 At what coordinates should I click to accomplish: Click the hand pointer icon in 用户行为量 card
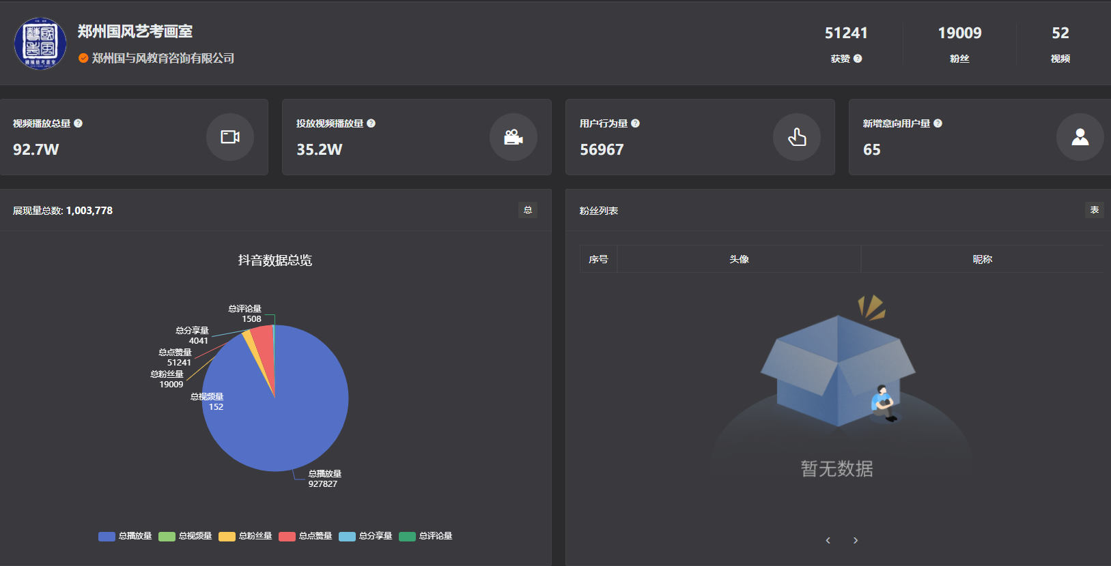(x=796, y=137)
